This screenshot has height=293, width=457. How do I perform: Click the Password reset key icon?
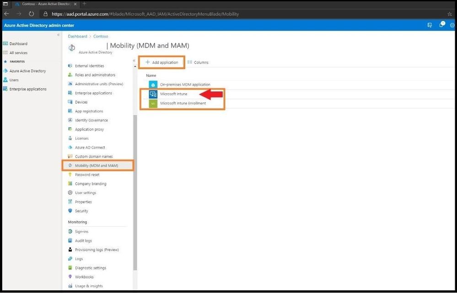[x=70, y=175]
